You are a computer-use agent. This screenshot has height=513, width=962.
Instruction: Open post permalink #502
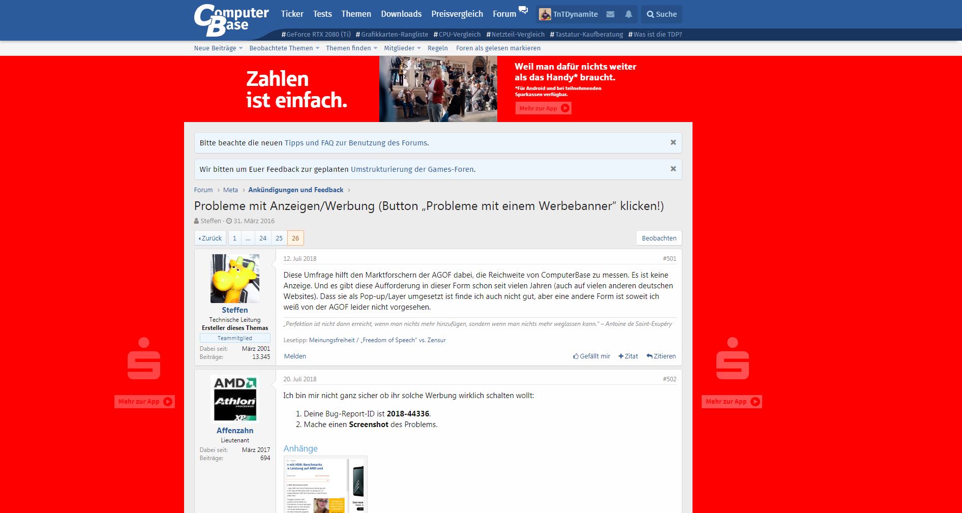click(670, 379)
